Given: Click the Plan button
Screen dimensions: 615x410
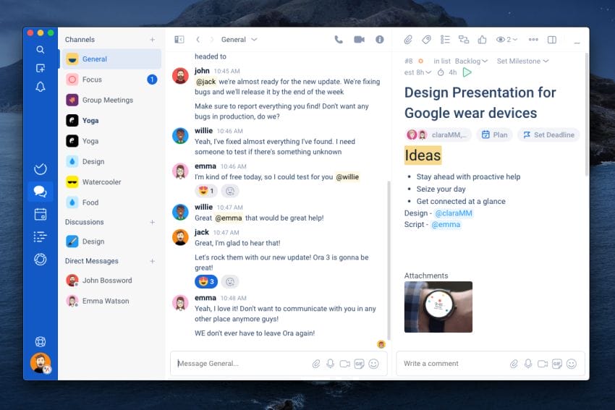Looking at the screenshot, I should coord(494,134).
